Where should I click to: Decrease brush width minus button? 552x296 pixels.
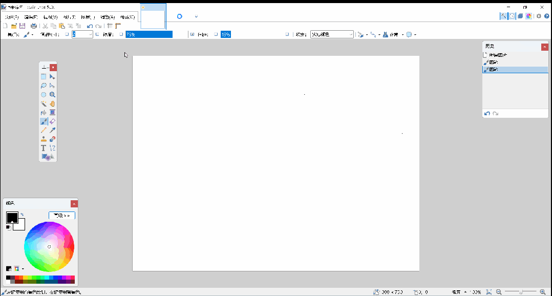tap(67, 34)
